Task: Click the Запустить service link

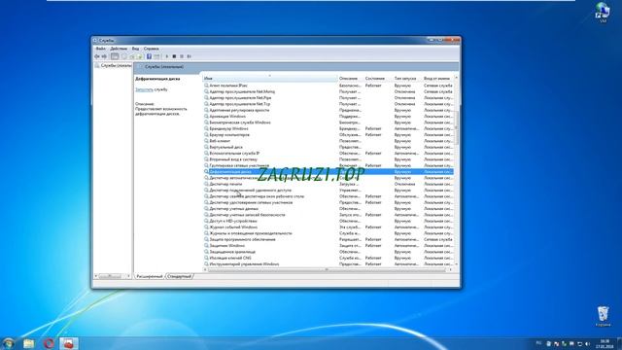Action: tap(144, 89)
